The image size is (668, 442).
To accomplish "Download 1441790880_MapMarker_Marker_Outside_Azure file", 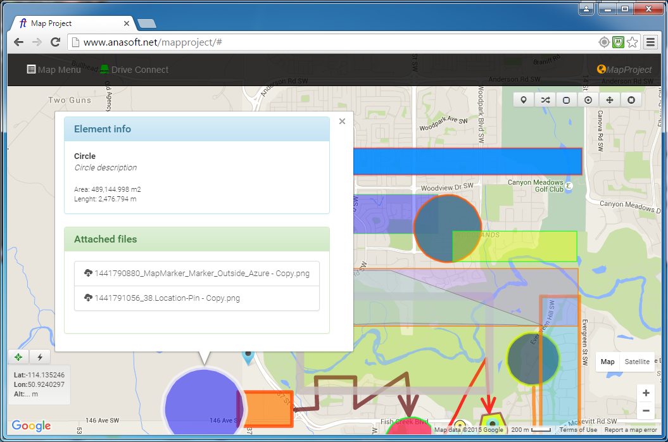I will click(x=197, y=273).
